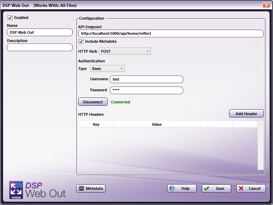Image resolution: width=273 pixels, height=205 pixels.
Task: Click the question mark Help icon
Action: tap(172, 188)
